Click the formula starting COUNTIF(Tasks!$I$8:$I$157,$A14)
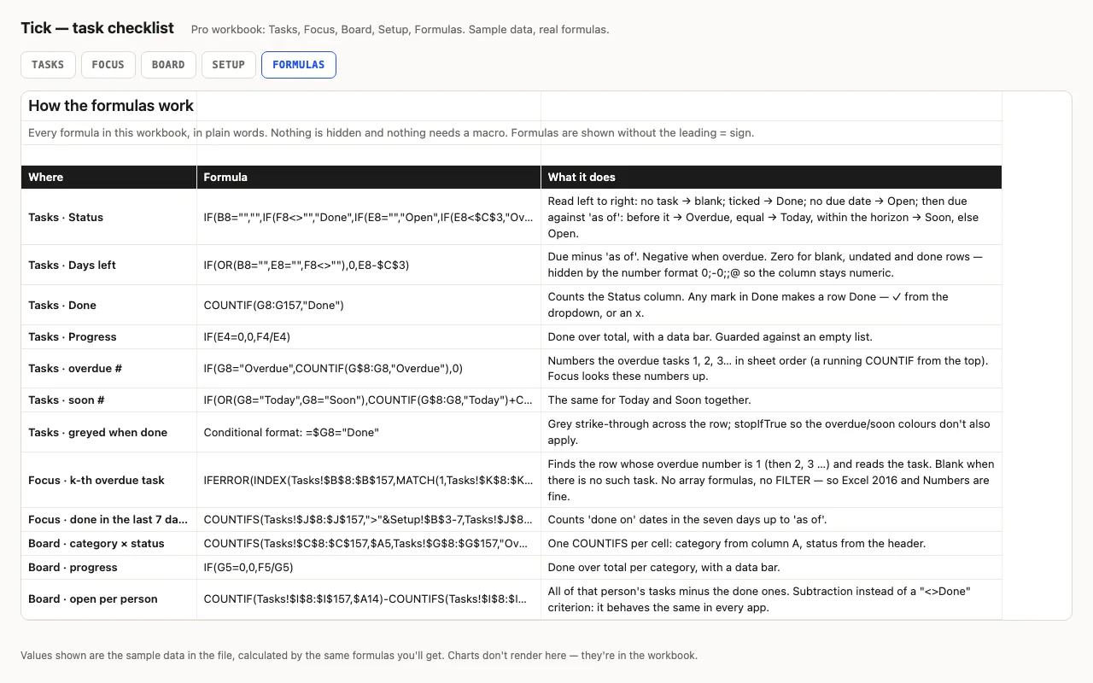Image resolution: width=1093 pixels, height=683 pixels. (x=369, y=598)
